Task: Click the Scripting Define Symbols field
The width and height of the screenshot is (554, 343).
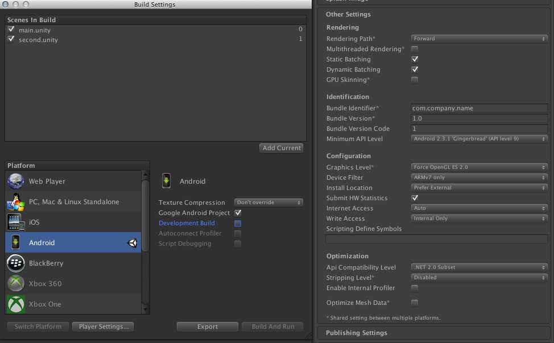Action: point(437,239)
